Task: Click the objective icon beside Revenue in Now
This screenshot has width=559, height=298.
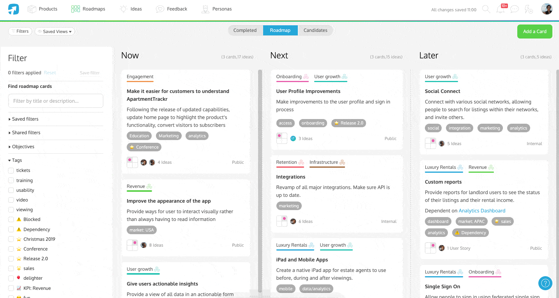Action: coord(149,187)
